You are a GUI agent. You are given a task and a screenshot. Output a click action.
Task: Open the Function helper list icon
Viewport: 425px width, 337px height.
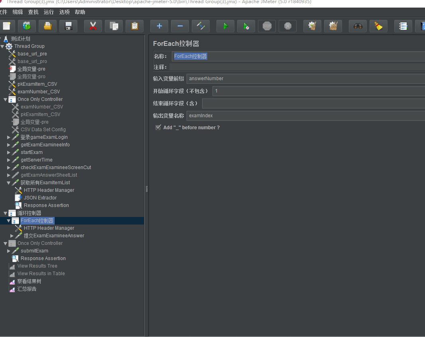pyautogui.click(x=403, y=26)
